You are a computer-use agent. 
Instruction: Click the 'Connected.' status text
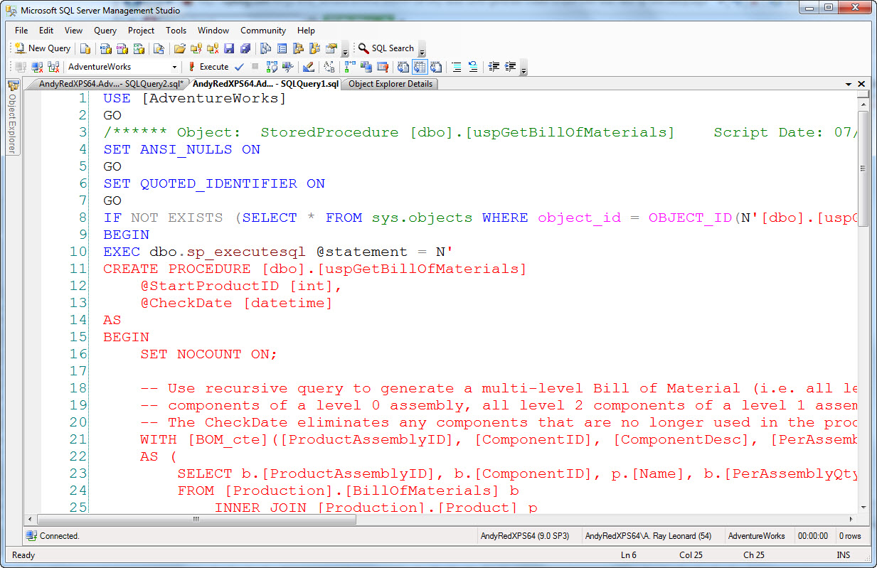tap(60, 536)
